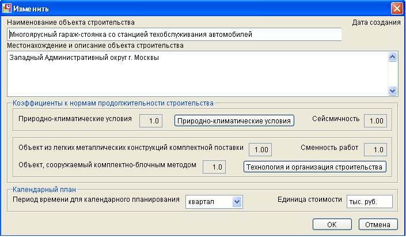Image resolution: width=406 pixels, height=237 pixels.
Task: Click the Коэффициенты к нормам продолжительности heading
Action: [113, 103]
